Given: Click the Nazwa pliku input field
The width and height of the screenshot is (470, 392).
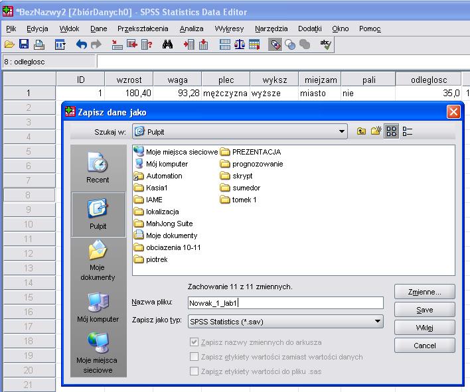Looking at the screenshot, I should pos(285,303).
